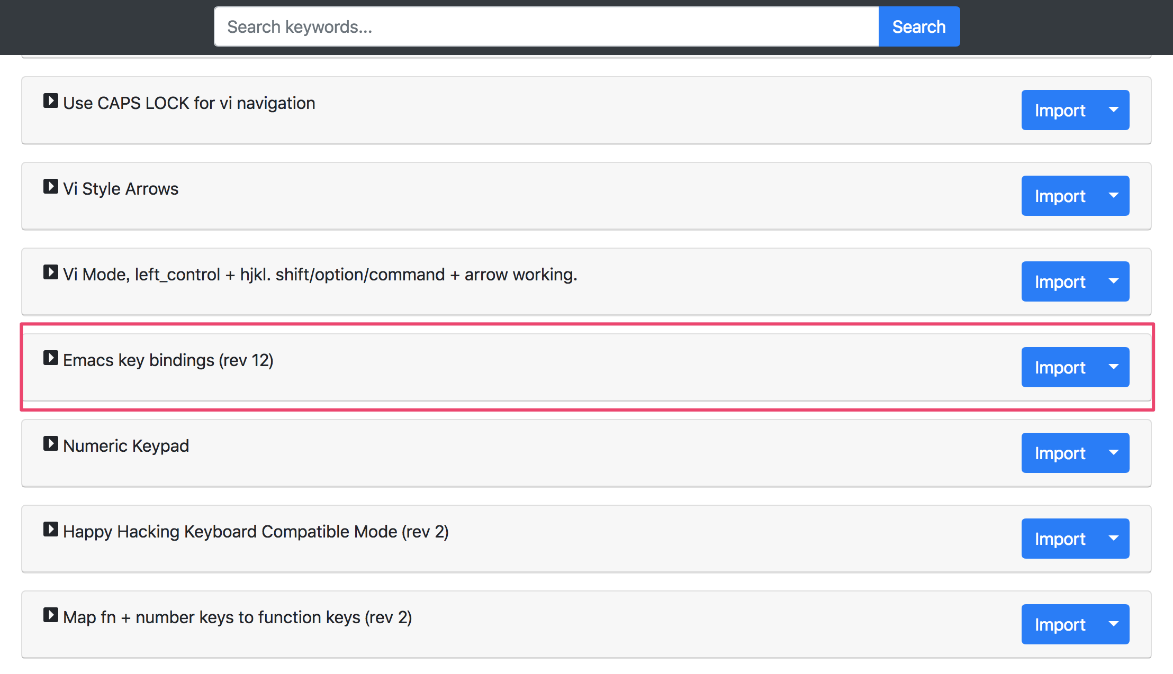Expand the Numeric Keypad entry
This screenshot has height=674, width=1173.
click(x=51, y=444)
